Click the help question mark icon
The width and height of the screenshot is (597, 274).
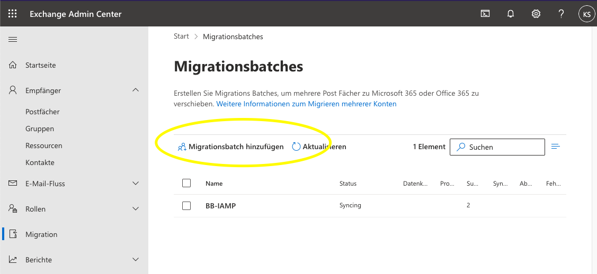click(x=562, y=14)
